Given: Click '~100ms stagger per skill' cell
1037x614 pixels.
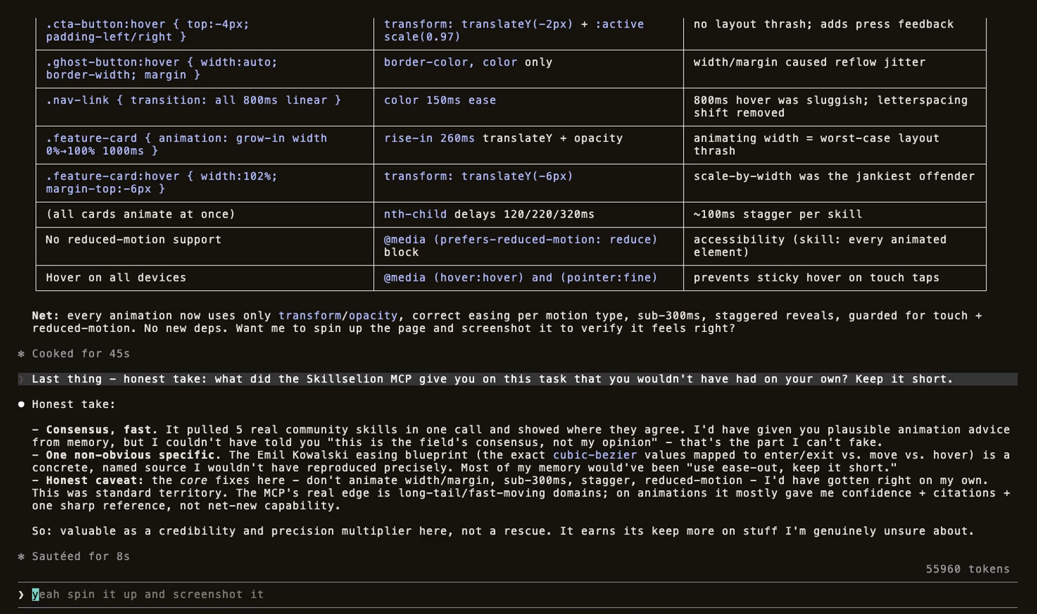Looking at the screenshot, I should point(834,215).
